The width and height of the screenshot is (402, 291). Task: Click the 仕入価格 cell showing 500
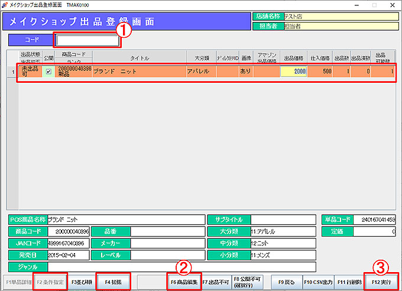point(320,72)
